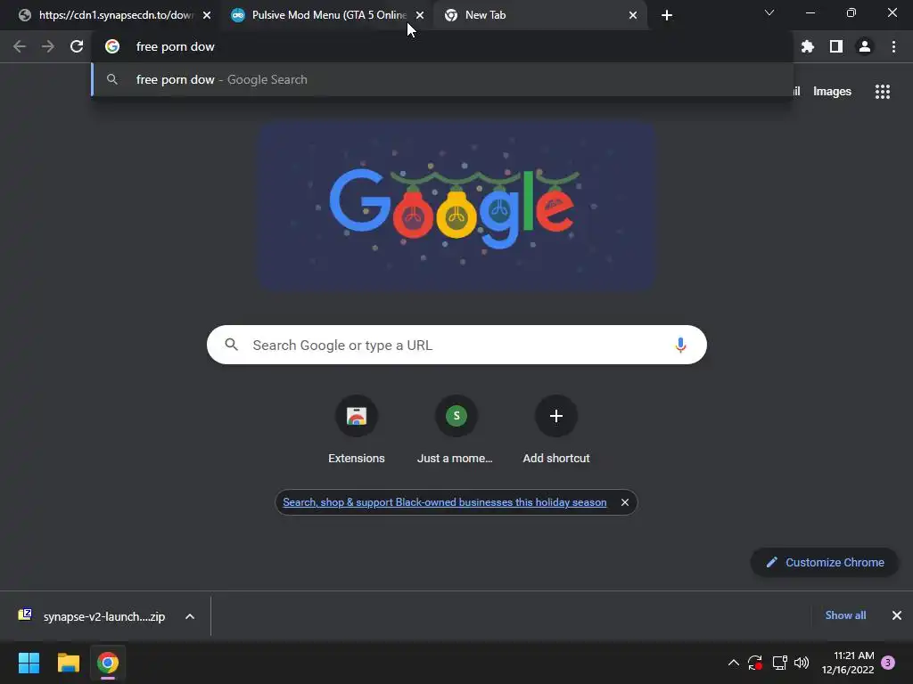Open Google Images link
This screenshot has width=913, height=684.
[832, 92]
